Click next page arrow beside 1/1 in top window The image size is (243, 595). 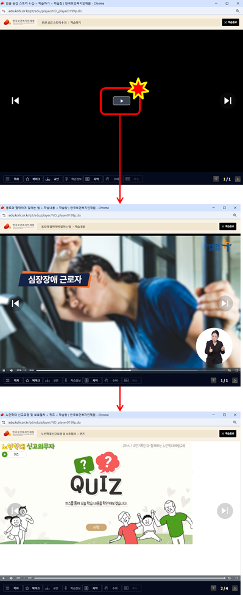coord(238,179)
